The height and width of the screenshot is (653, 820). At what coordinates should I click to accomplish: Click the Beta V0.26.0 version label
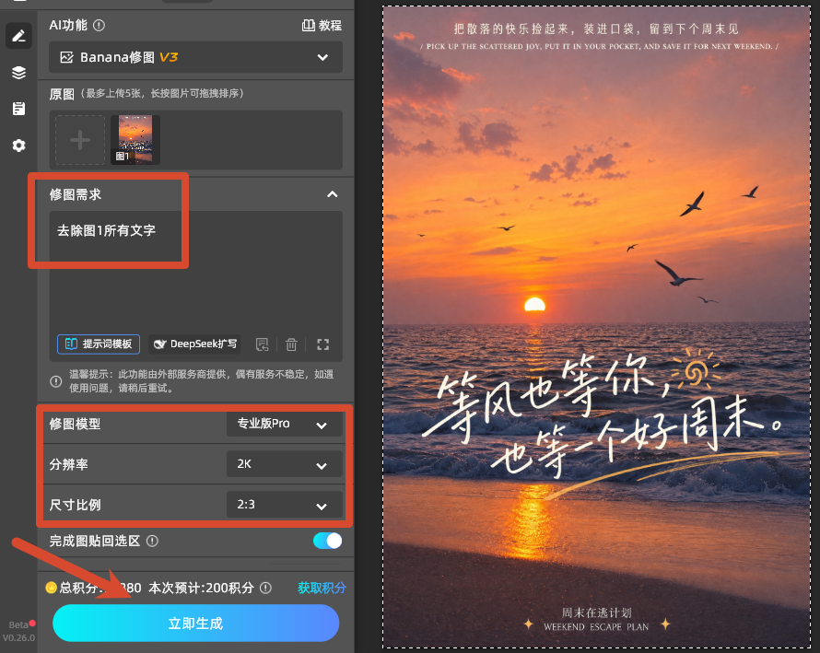click(18, 631)
